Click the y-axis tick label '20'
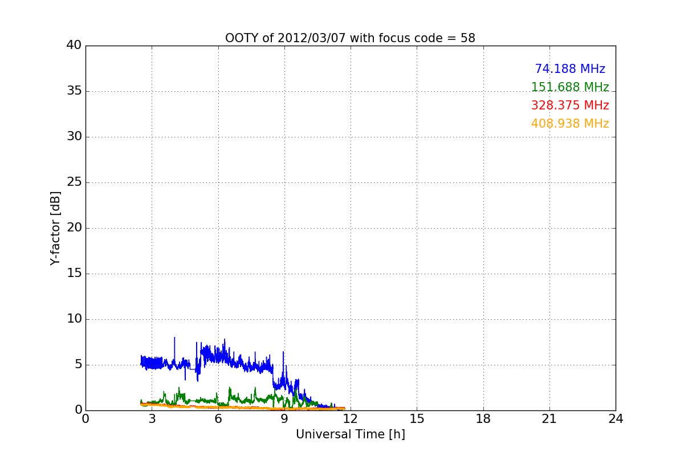Screen dimensions: 684x456 point(74,228)
